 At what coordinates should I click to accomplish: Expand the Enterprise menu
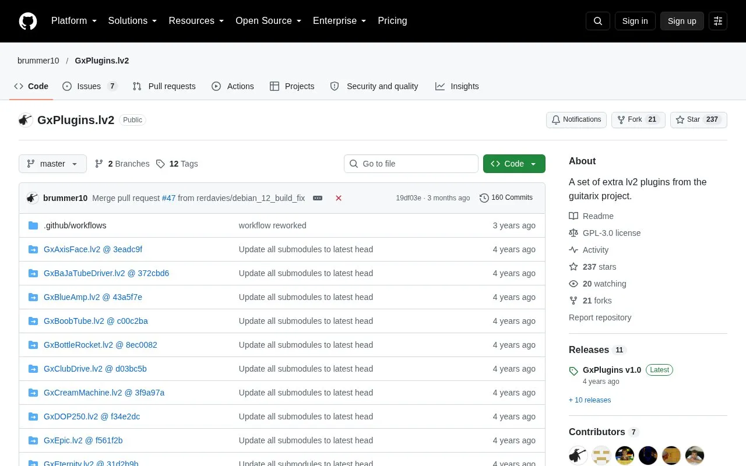pyautogui.click(x=340, y=21)
